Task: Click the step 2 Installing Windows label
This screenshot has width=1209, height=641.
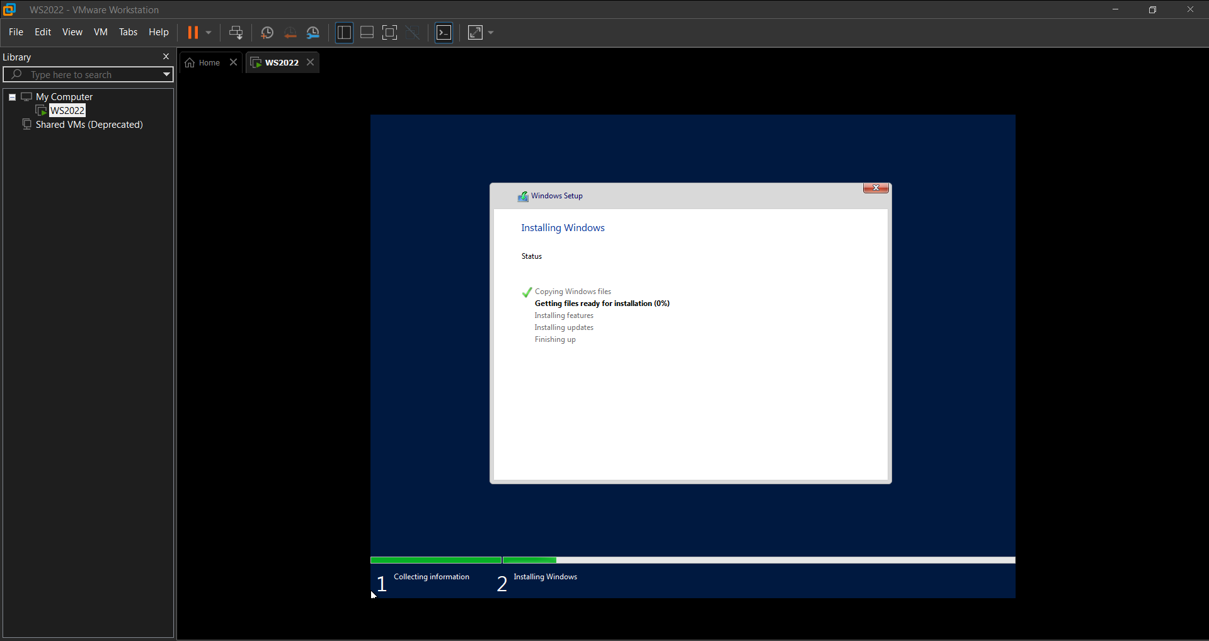Action: 545,577
